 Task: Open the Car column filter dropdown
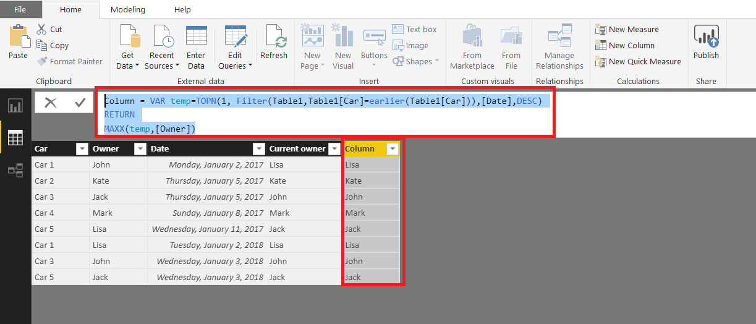[82, 148]
